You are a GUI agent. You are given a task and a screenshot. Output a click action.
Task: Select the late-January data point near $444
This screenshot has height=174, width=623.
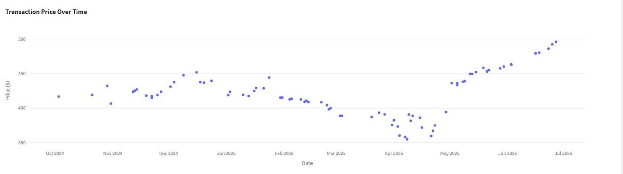point(269,77)
